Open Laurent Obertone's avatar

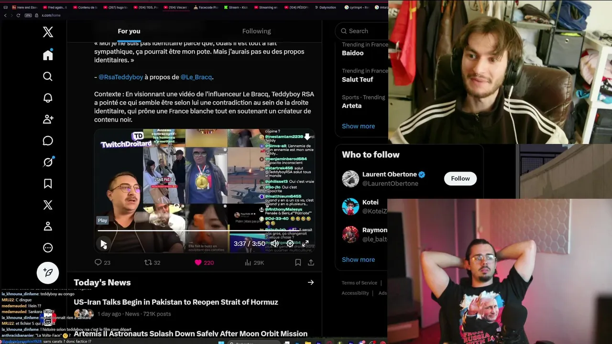click(350, 179)
